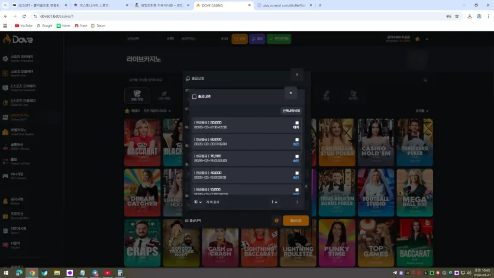Screen dimensions: 494x278
Task: Open the mini game sidebar item
Action: coord(18,176)
